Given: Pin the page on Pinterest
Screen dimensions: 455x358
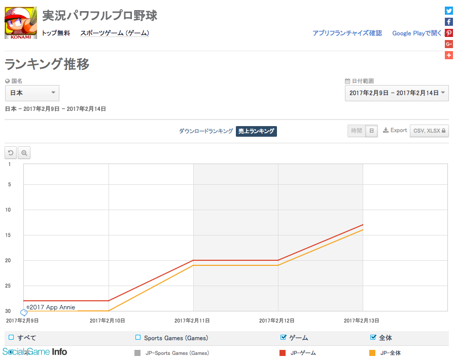Looking at the screenshot, I should click(448, 33).
